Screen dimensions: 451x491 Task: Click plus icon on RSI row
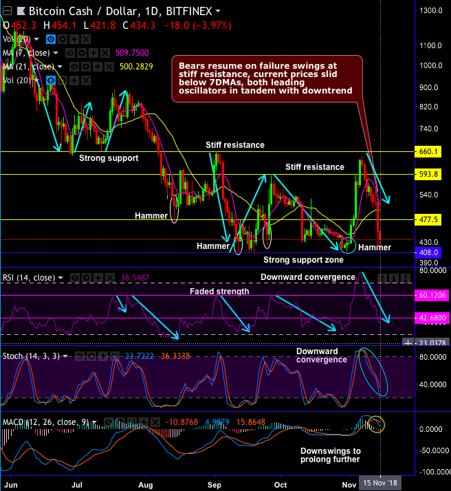(x=98, y=278)
